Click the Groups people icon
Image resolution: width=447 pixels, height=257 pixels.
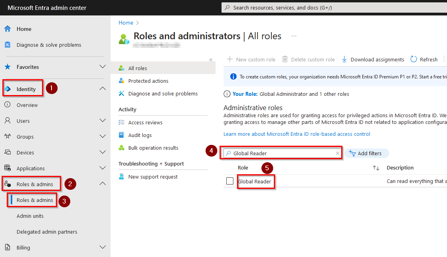(x=8, y=136)
